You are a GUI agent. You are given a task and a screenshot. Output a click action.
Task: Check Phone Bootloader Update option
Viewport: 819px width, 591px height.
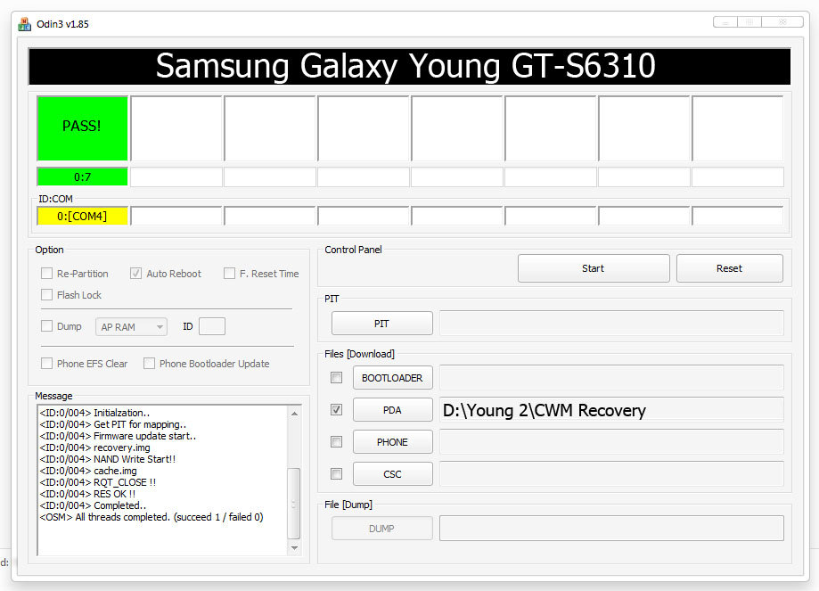coord(150,363)
